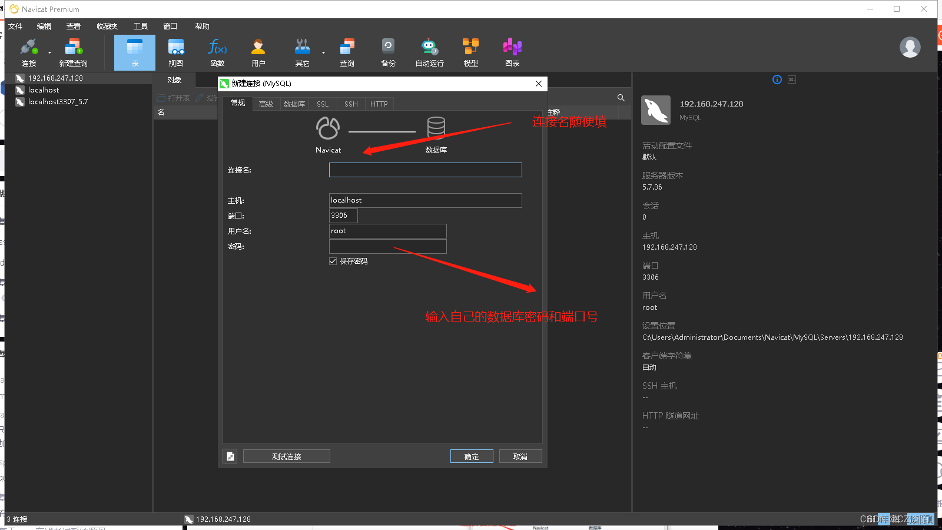Viewport: 942px width, 530px height.
Task: Click the 测试连接 button
Action: point(287,456)
